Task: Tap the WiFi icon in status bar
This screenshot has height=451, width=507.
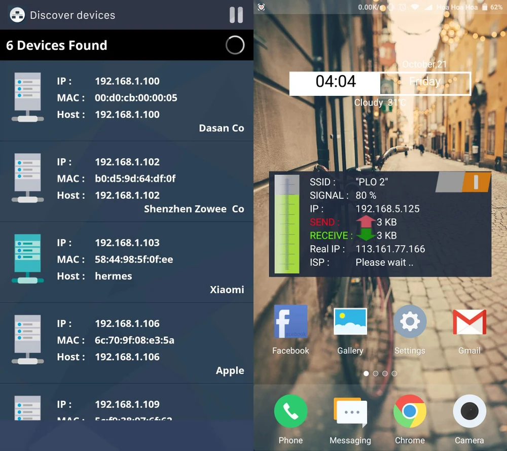Action: (x=415, y=7)
